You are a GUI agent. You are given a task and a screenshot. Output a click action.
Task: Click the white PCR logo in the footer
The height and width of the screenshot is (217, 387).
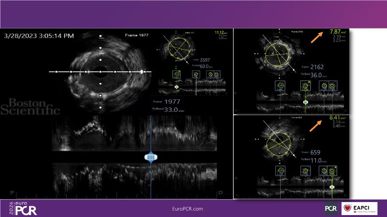coord(331,208)
